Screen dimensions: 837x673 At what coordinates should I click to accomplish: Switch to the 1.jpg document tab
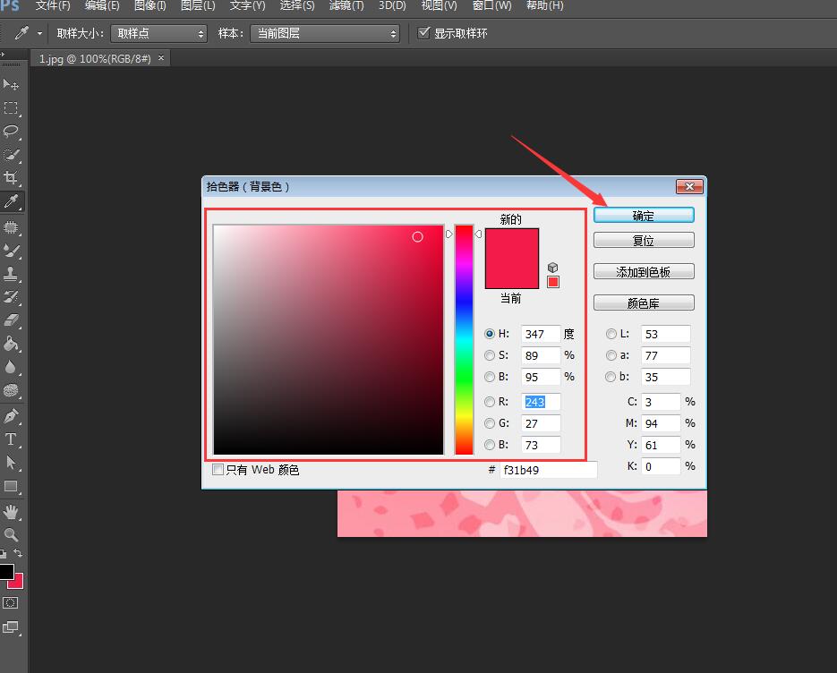(95, 59)
